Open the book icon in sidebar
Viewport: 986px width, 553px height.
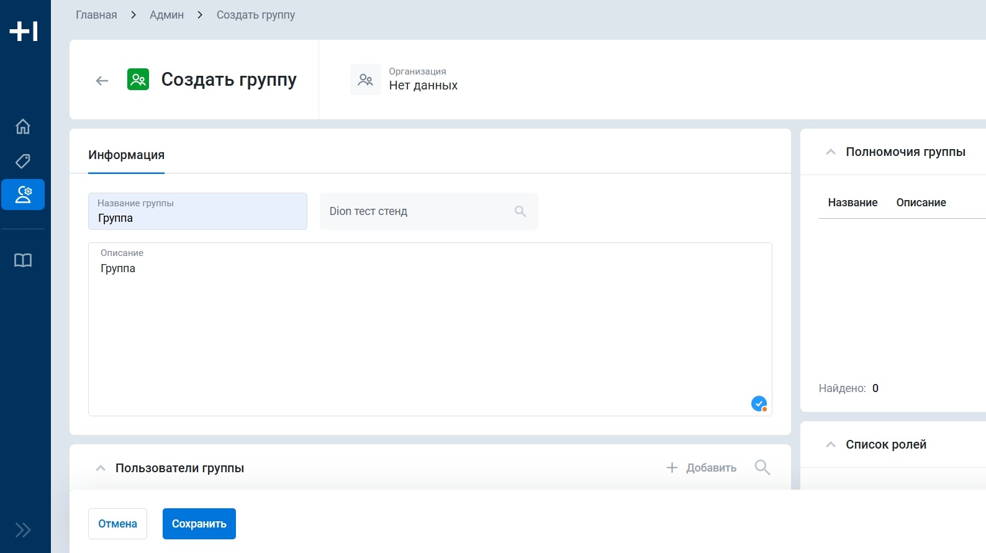23,260
